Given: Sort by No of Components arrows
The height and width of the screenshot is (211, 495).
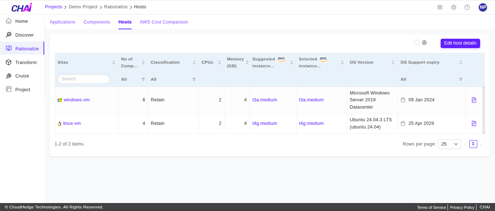Looking at the screenshot, I should 143,63.
